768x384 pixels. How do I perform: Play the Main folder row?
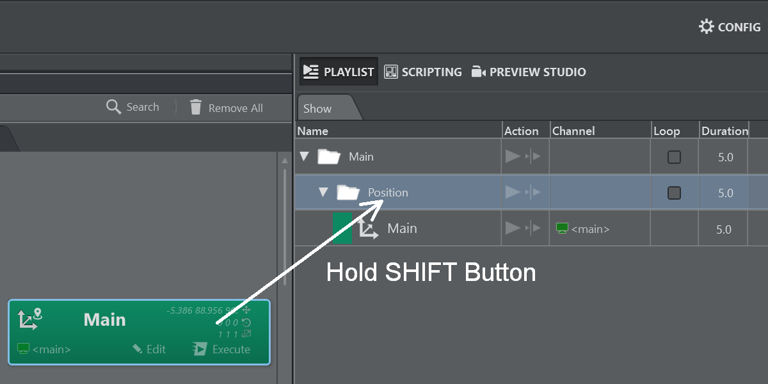(x=513, y=157)
